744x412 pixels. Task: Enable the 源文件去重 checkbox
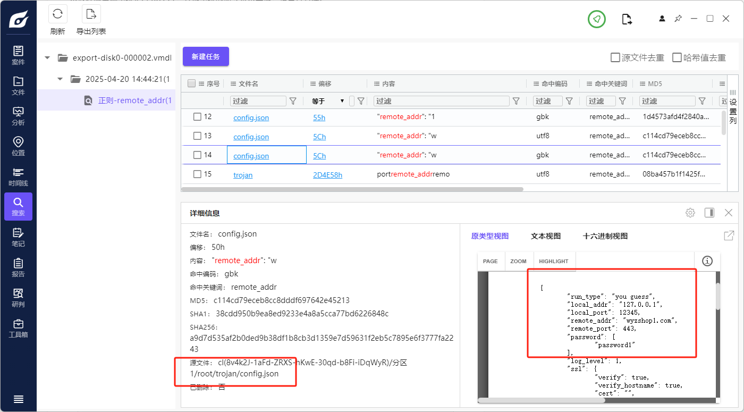pyautogui.click(x=615, y=57)
